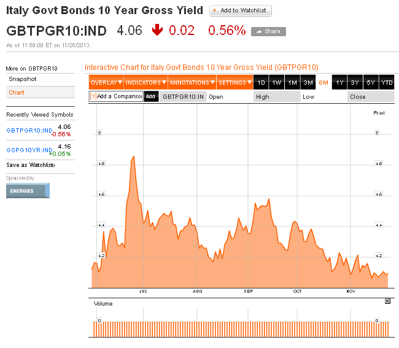The image size is (399, 348).
Task: Click the right axis 5 label
Action: [x=377, y=133]
